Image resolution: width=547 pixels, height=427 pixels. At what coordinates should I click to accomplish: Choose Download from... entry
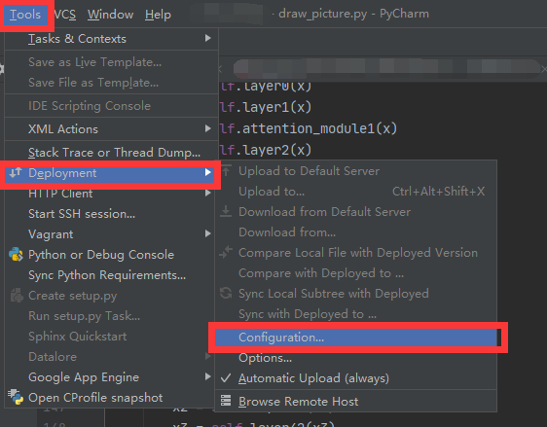pyautogui.click(x=356, y=232)
